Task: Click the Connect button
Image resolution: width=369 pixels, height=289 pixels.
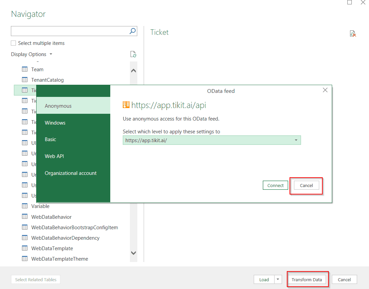Action: [275, 185]
